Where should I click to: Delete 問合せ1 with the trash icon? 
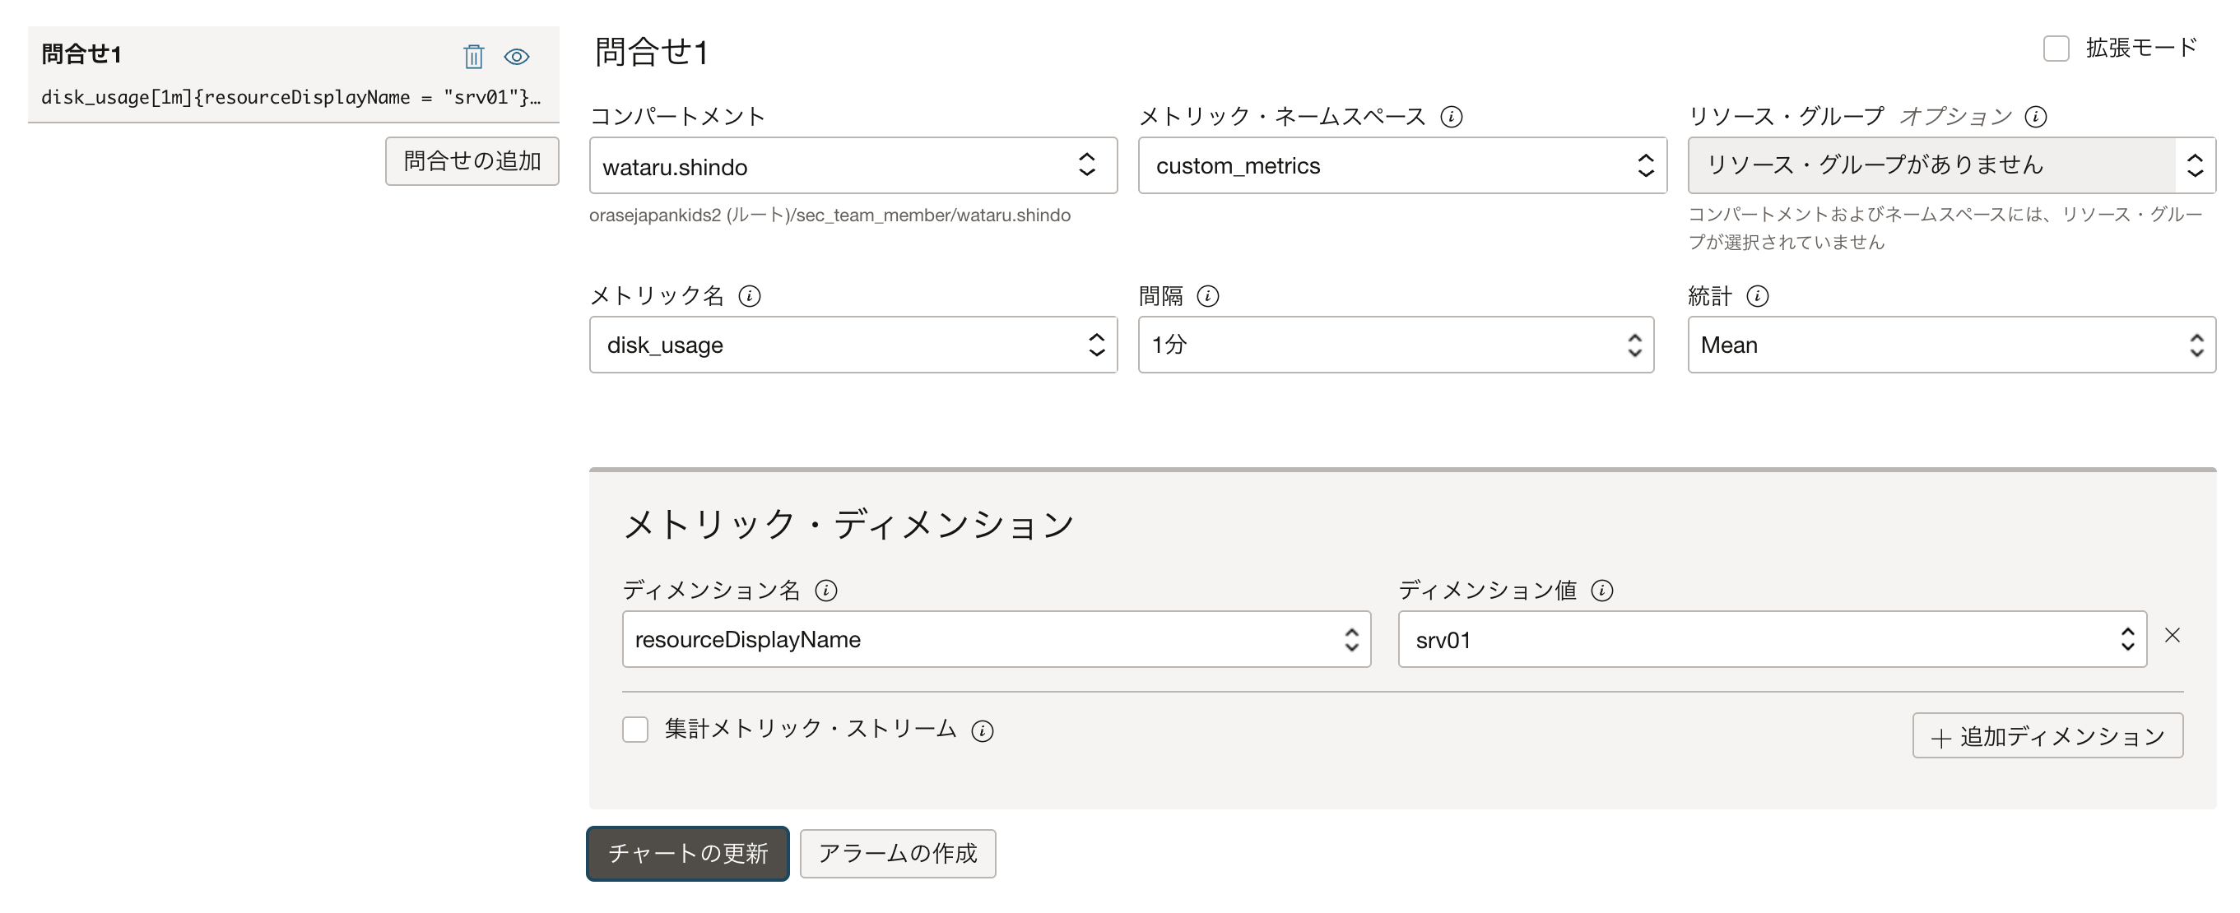pyautogui.click(x=473, y=57)
